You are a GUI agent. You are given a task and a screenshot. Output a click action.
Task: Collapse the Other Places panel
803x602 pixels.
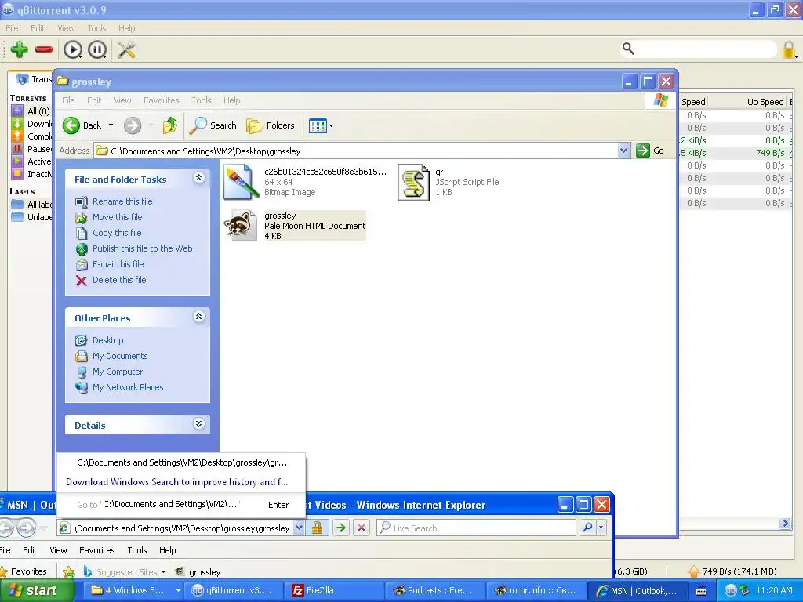tap(198, 317)
